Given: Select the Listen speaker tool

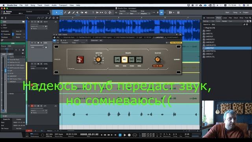Looking at the screenshot, I should (x=86, y=13).
